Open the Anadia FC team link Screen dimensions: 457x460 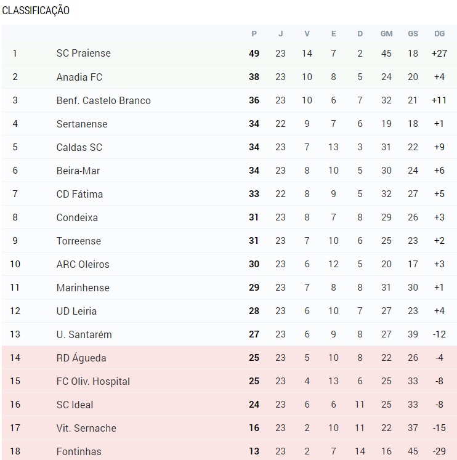coord(79,77)
